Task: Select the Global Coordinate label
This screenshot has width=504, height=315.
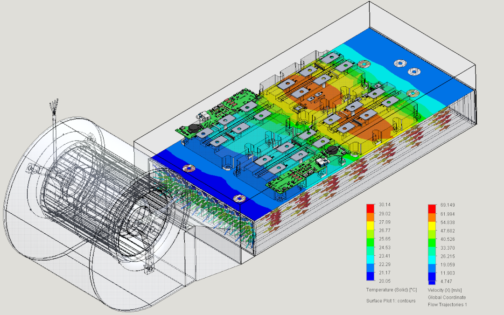Action: click(x=447, y=297)
